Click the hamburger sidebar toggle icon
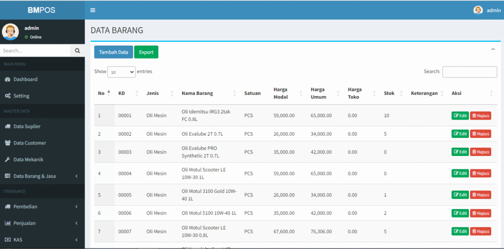Image resolution: width=504 pixels, height=249 pixels. tap(93, 10)
